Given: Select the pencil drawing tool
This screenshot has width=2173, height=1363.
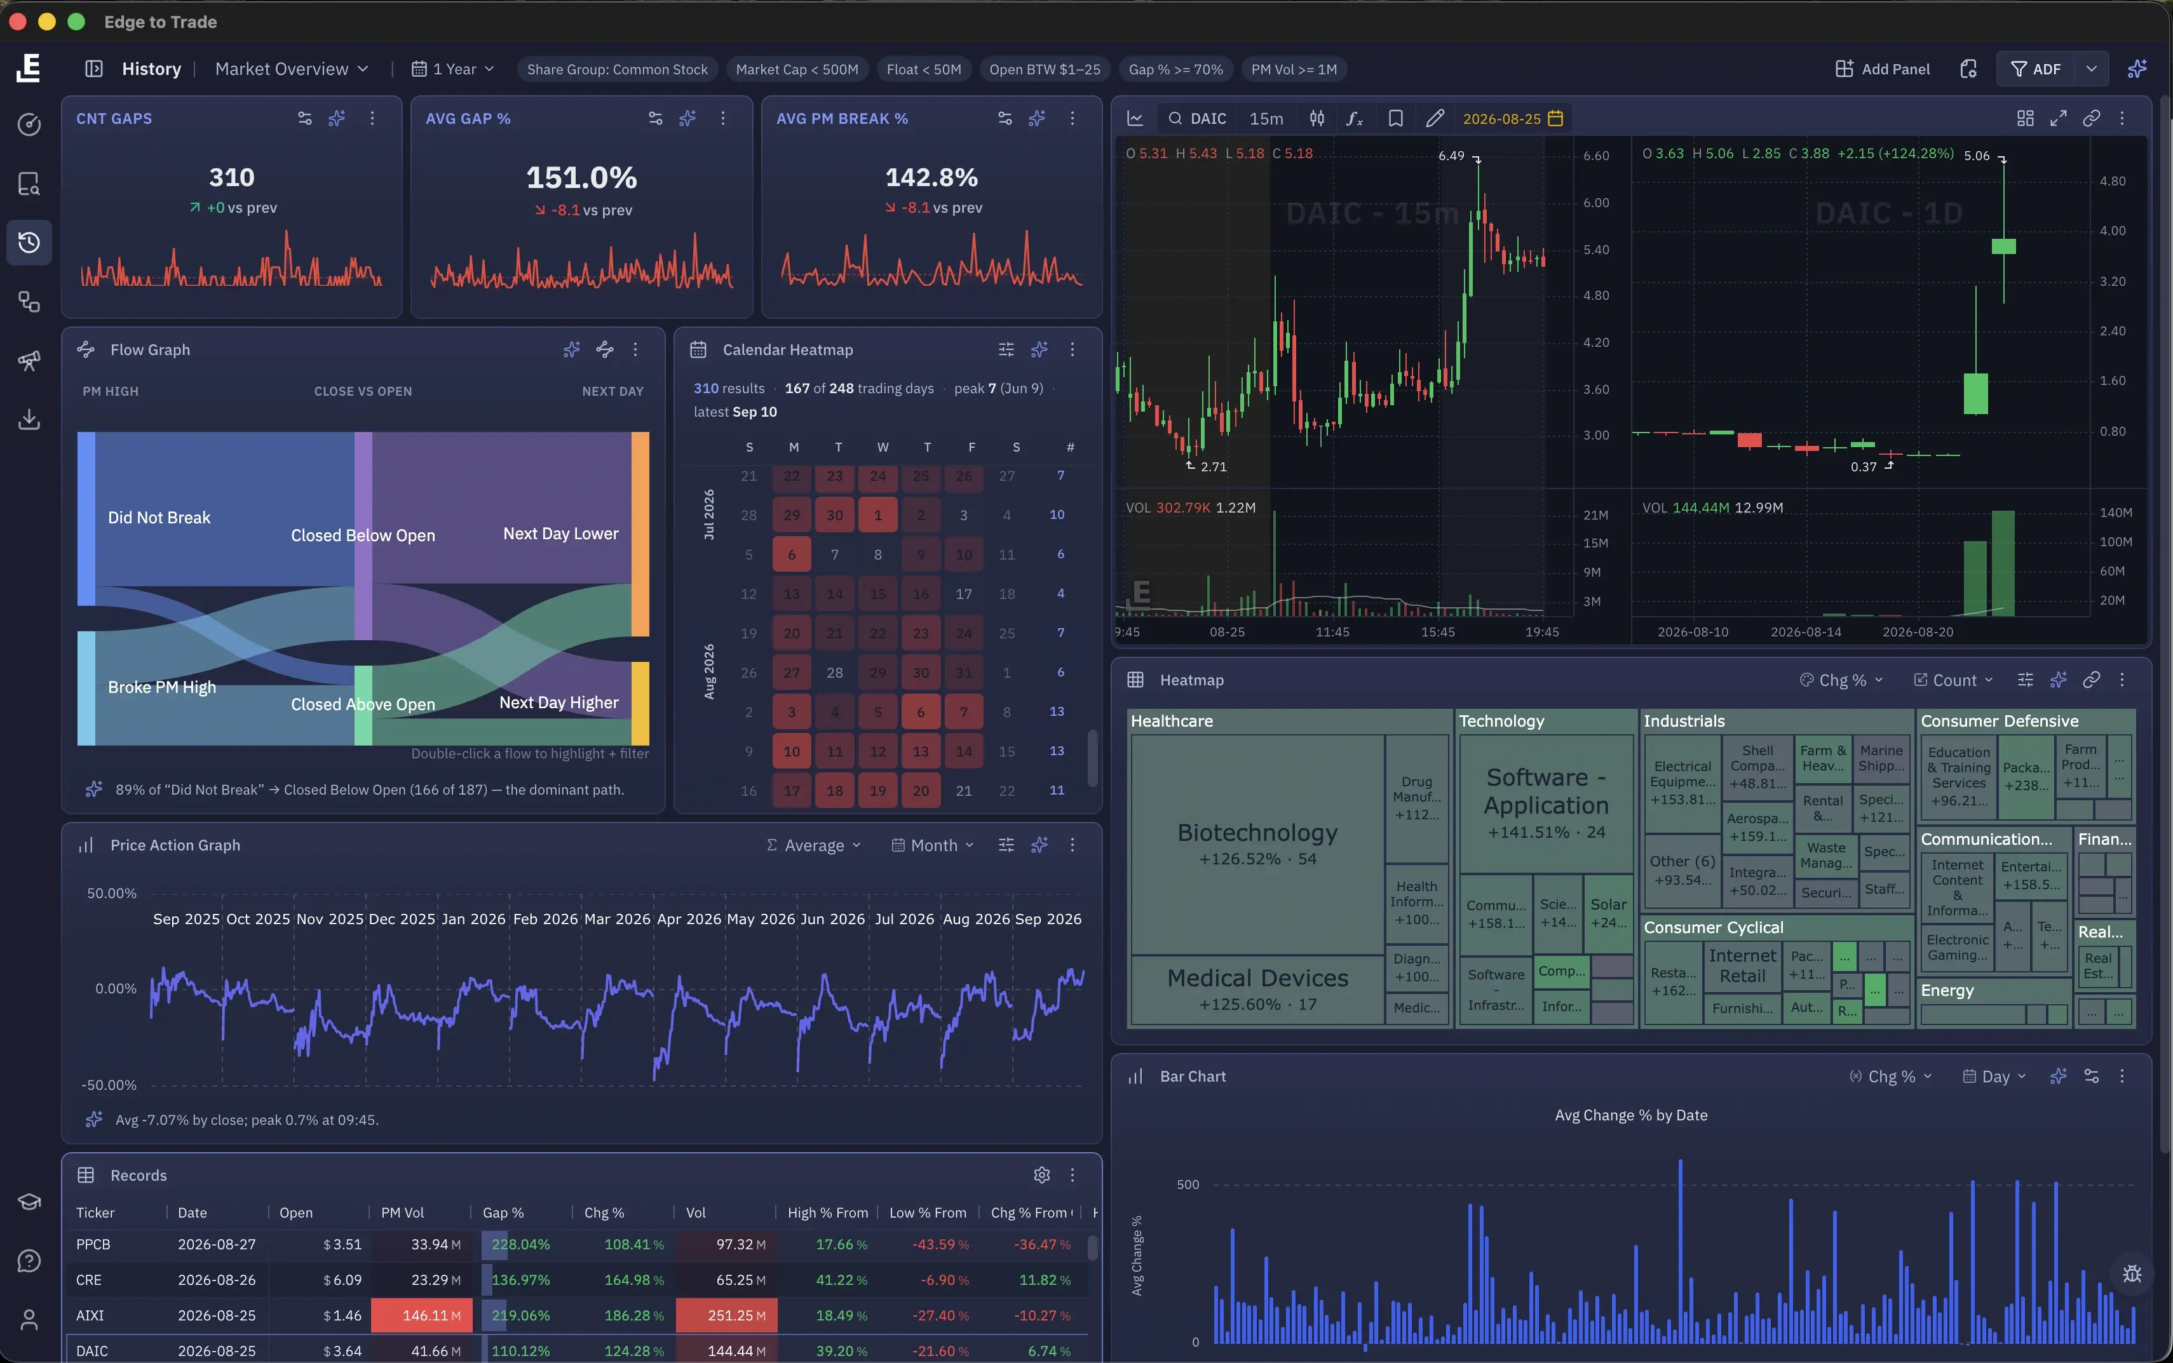Looking at the screenshot, I should [1435, 118].
